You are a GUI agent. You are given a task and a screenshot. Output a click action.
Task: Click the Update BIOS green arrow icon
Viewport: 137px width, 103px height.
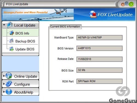tap(12, 49)
